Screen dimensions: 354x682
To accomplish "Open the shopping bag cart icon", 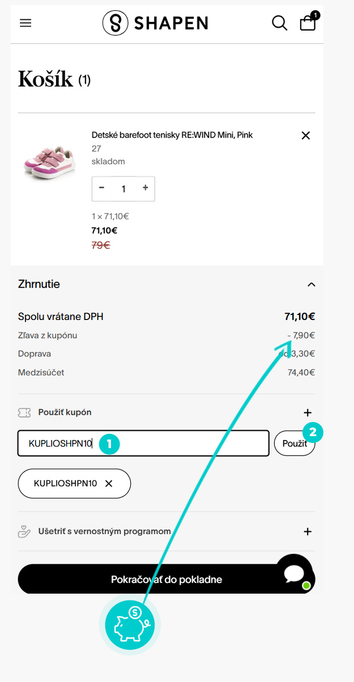I will pyautogui.click(x=308, y=22).
